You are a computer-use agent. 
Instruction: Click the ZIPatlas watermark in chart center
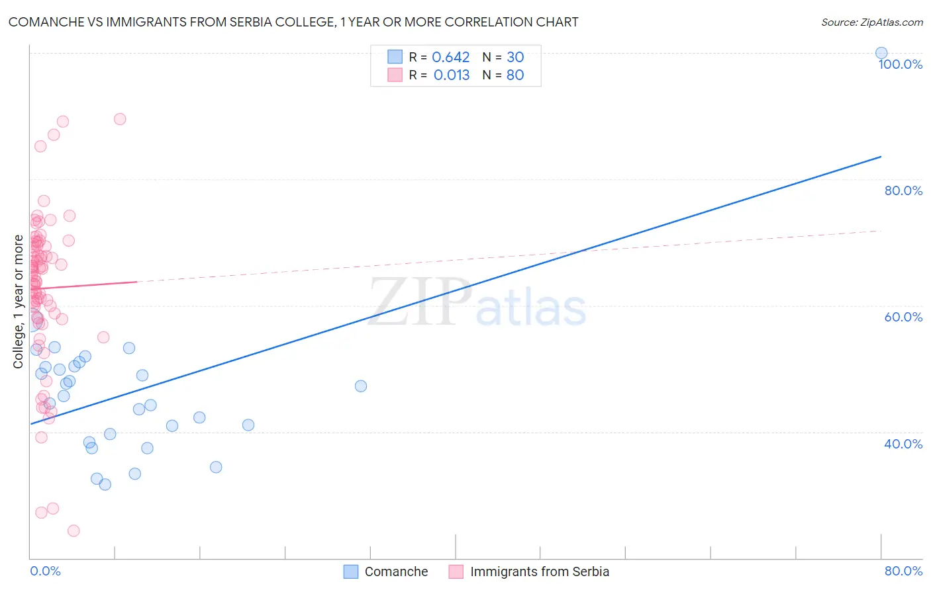pyautogui.click(x=477, y=303)
